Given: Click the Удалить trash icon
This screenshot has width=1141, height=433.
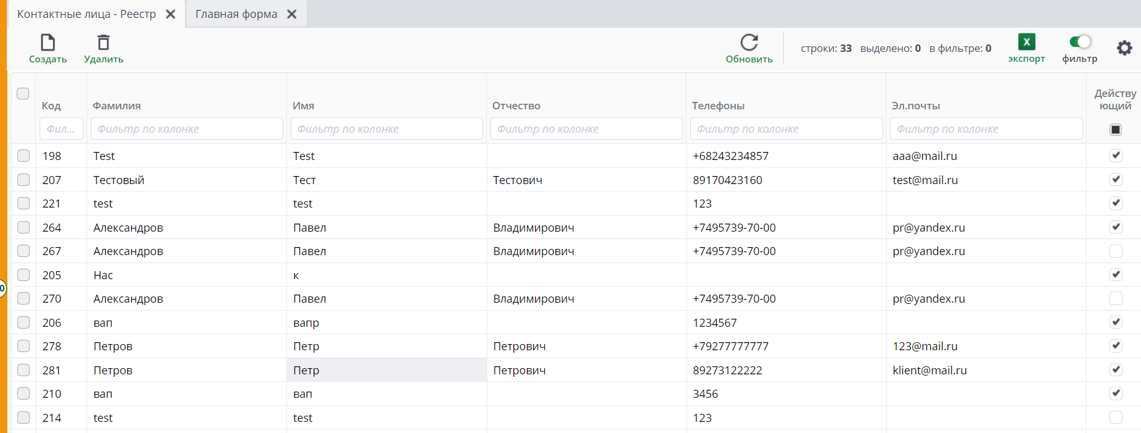Looking at the screenshot, I should click(x=103, y=43).
